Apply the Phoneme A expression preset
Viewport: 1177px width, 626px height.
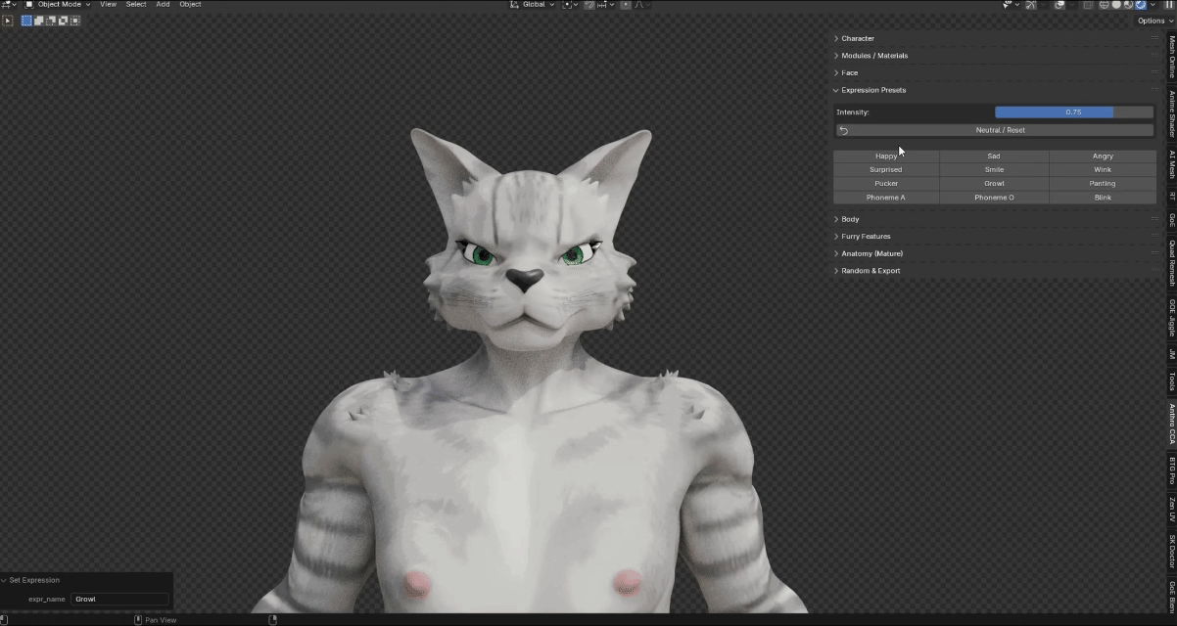(x=886, y=198)
